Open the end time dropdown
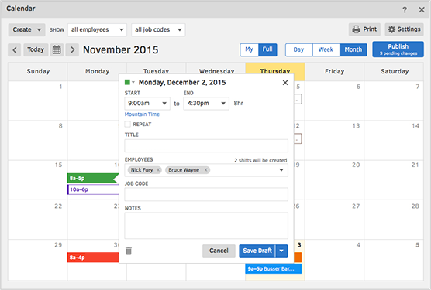Image resolution: width=431 pixels, height=290 pixels. click(x=206, y=104)
